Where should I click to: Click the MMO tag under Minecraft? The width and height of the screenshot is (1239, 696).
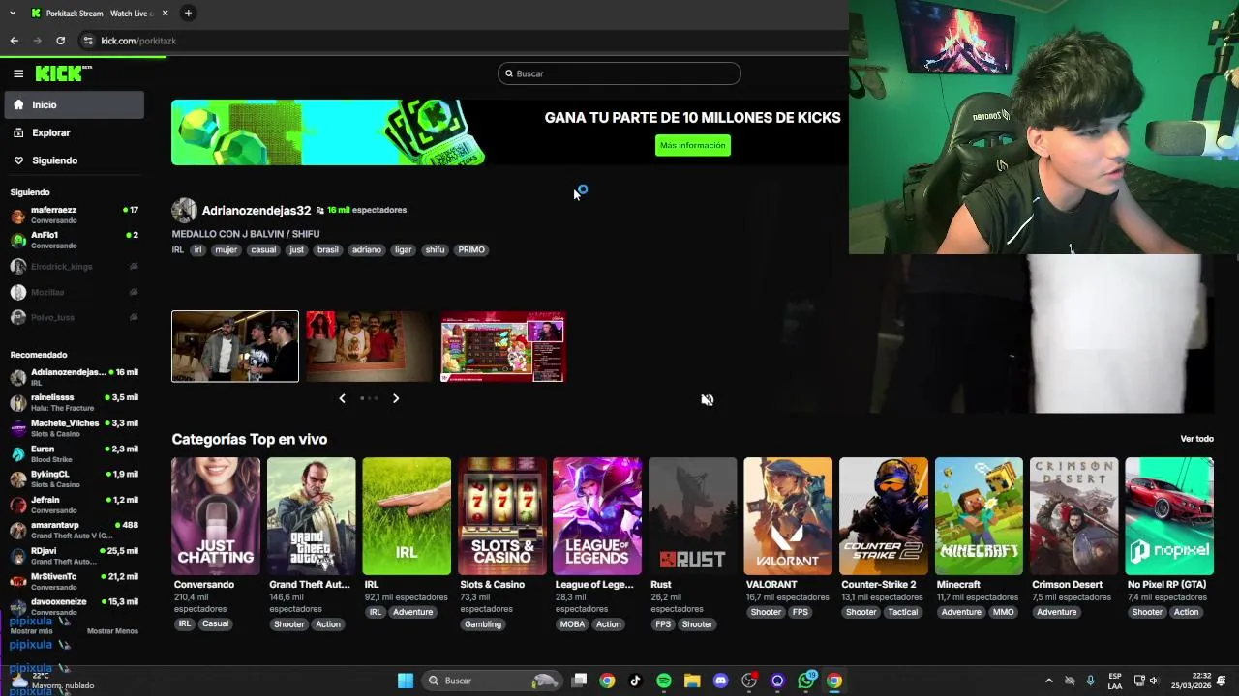1003,612
